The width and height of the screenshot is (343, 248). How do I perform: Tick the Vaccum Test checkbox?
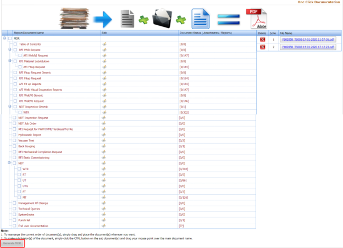click(x=15, y=140)
